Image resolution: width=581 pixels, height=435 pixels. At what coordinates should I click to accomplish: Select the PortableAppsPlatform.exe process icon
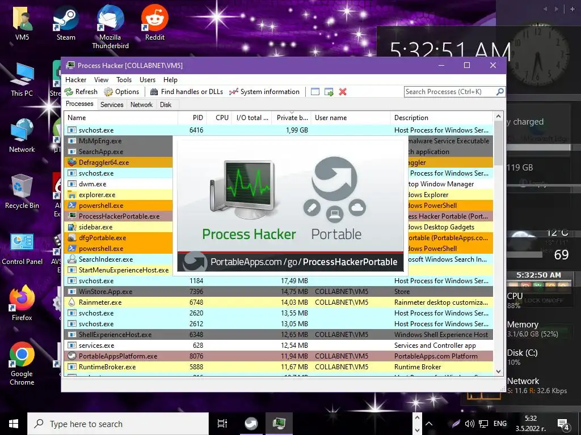(x=72, y=356)
